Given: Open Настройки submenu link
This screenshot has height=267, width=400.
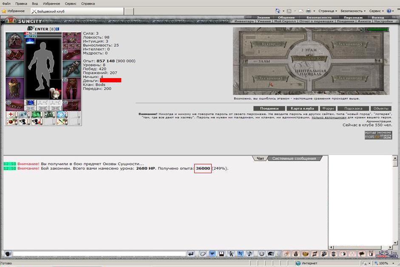Looking at the screenshot, I should 383,21.
